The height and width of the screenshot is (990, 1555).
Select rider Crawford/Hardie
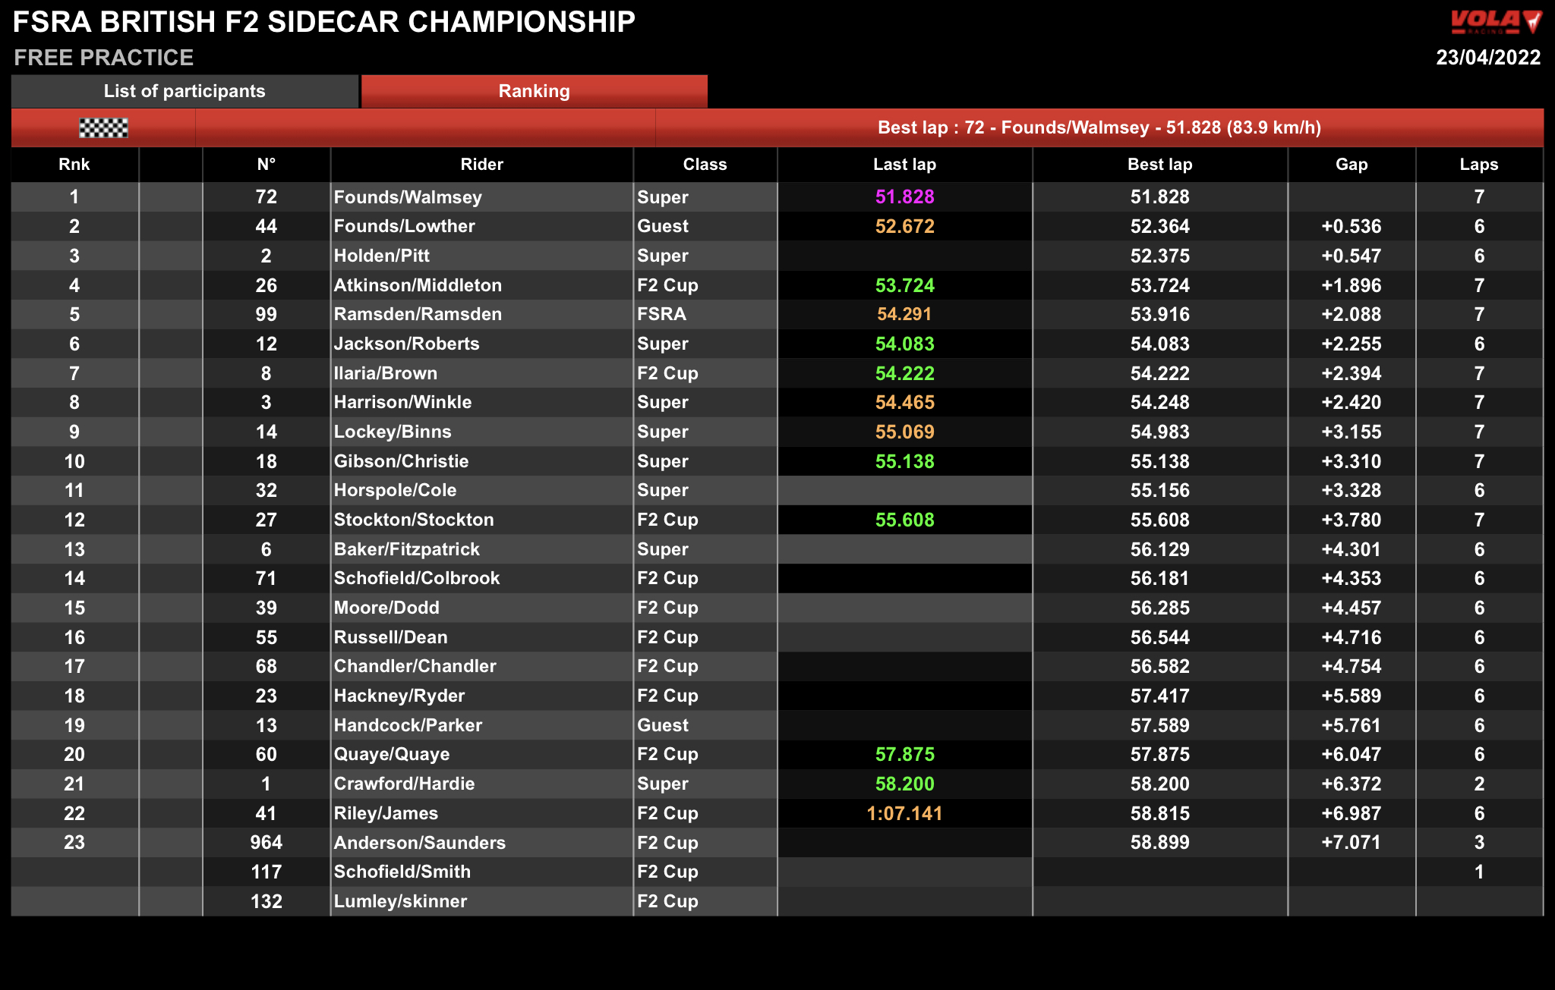404,784
